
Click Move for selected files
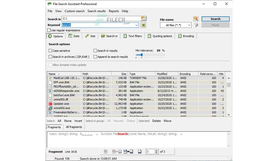[168, 121]
